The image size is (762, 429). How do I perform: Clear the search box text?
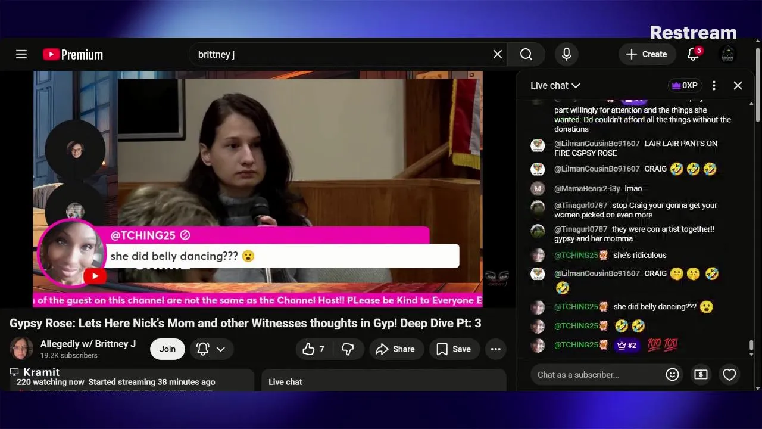click(498, 54)
